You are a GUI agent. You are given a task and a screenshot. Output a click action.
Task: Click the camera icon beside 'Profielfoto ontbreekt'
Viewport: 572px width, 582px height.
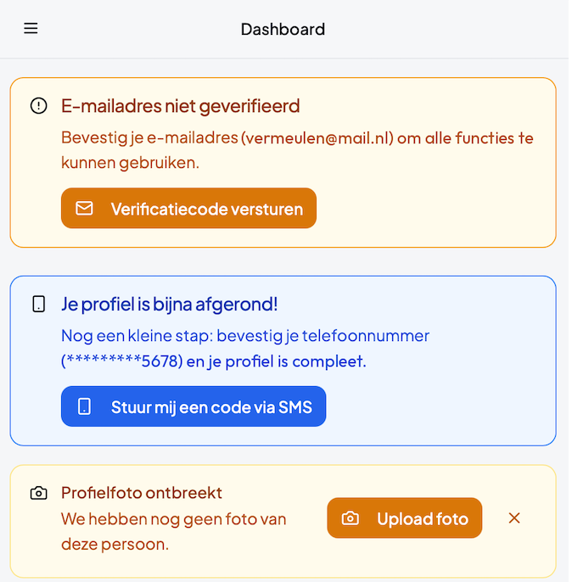click(38, 493)
